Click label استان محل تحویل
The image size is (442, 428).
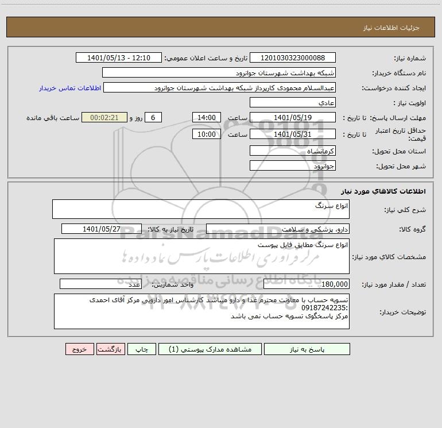[399, 151]
